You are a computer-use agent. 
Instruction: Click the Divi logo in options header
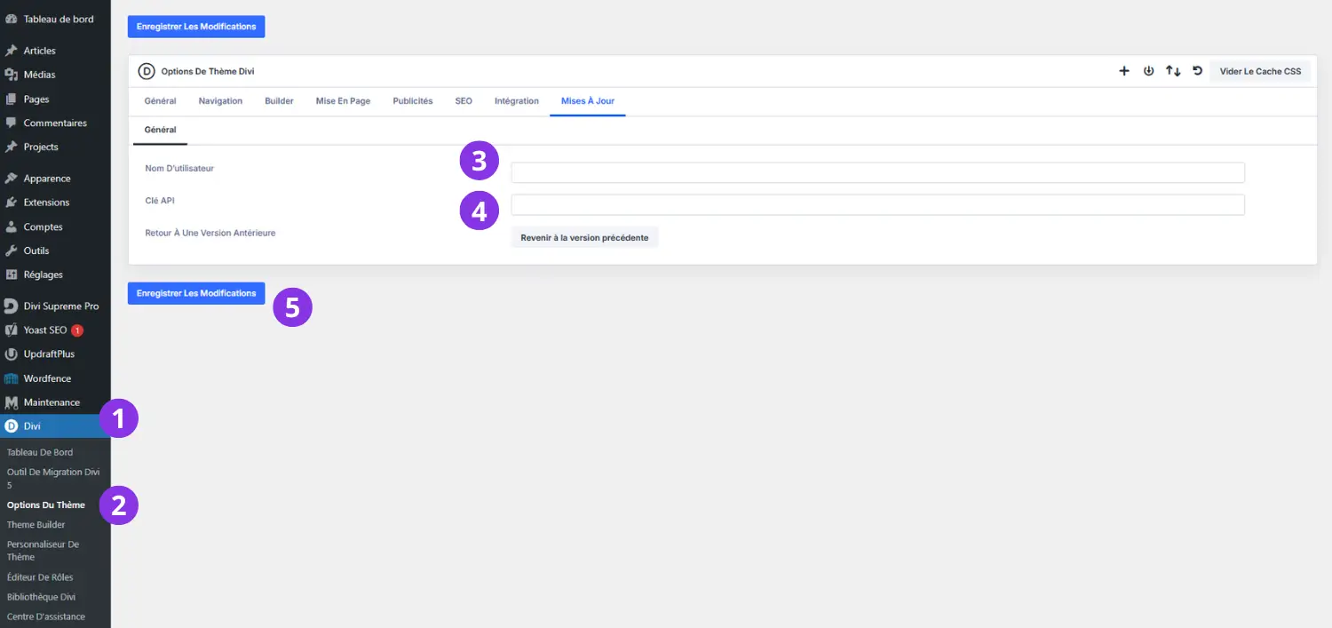tap(147, 71)
